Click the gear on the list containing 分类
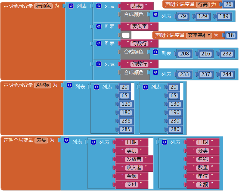239x191 pixels. click(x=164, y=142)
